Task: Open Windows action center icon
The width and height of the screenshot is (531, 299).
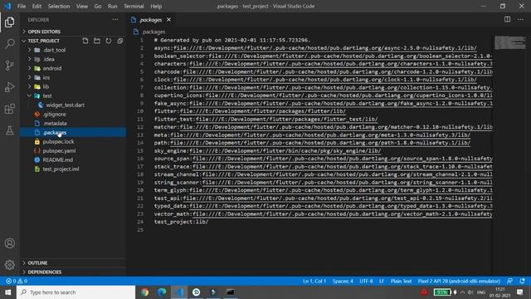Action: (x=520, y=292)
